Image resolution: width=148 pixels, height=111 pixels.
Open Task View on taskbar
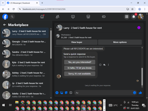(10, 105)
